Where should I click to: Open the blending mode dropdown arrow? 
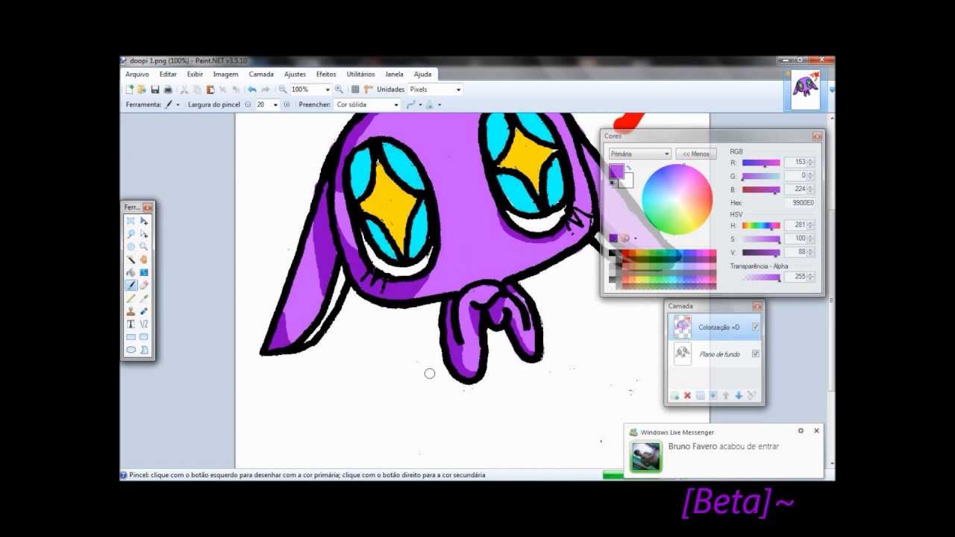(x=439, y=105)
